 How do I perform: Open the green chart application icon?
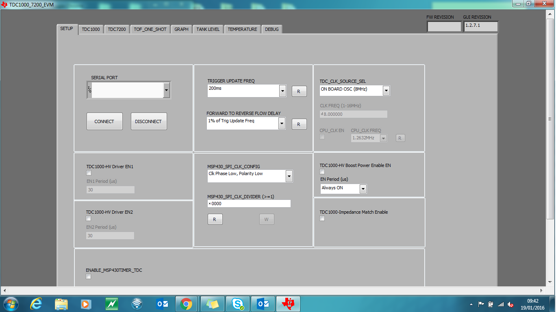pyautogui.click(x=112, y=304)
